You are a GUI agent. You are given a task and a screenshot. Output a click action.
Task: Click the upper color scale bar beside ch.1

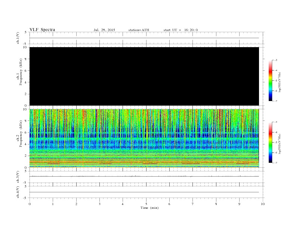pyautogui.click(x=271, y=81)
